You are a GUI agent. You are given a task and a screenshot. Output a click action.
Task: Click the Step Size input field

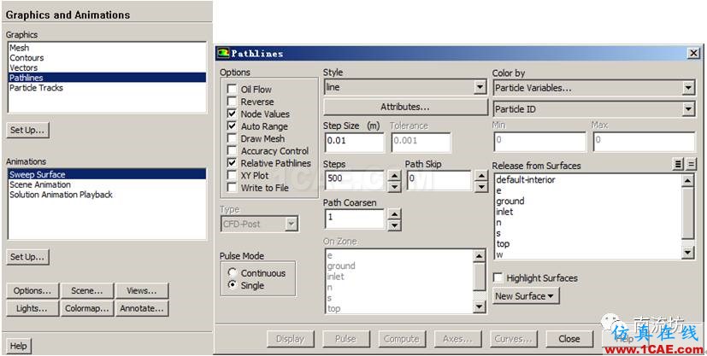point(354,142)
